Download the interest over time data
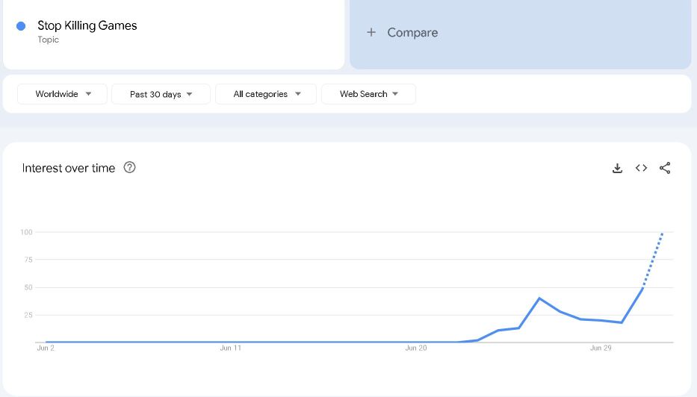The width and height of the screenshot is (697, 397). tap(617, 169)
